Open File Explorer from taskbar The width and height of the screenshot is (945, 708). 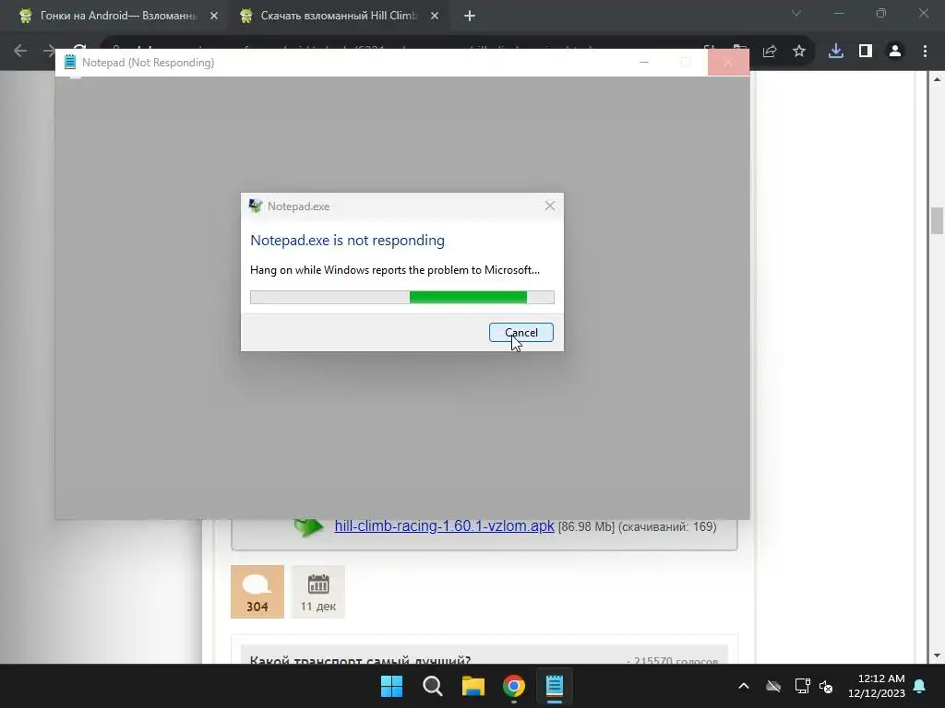pos(473,686)
